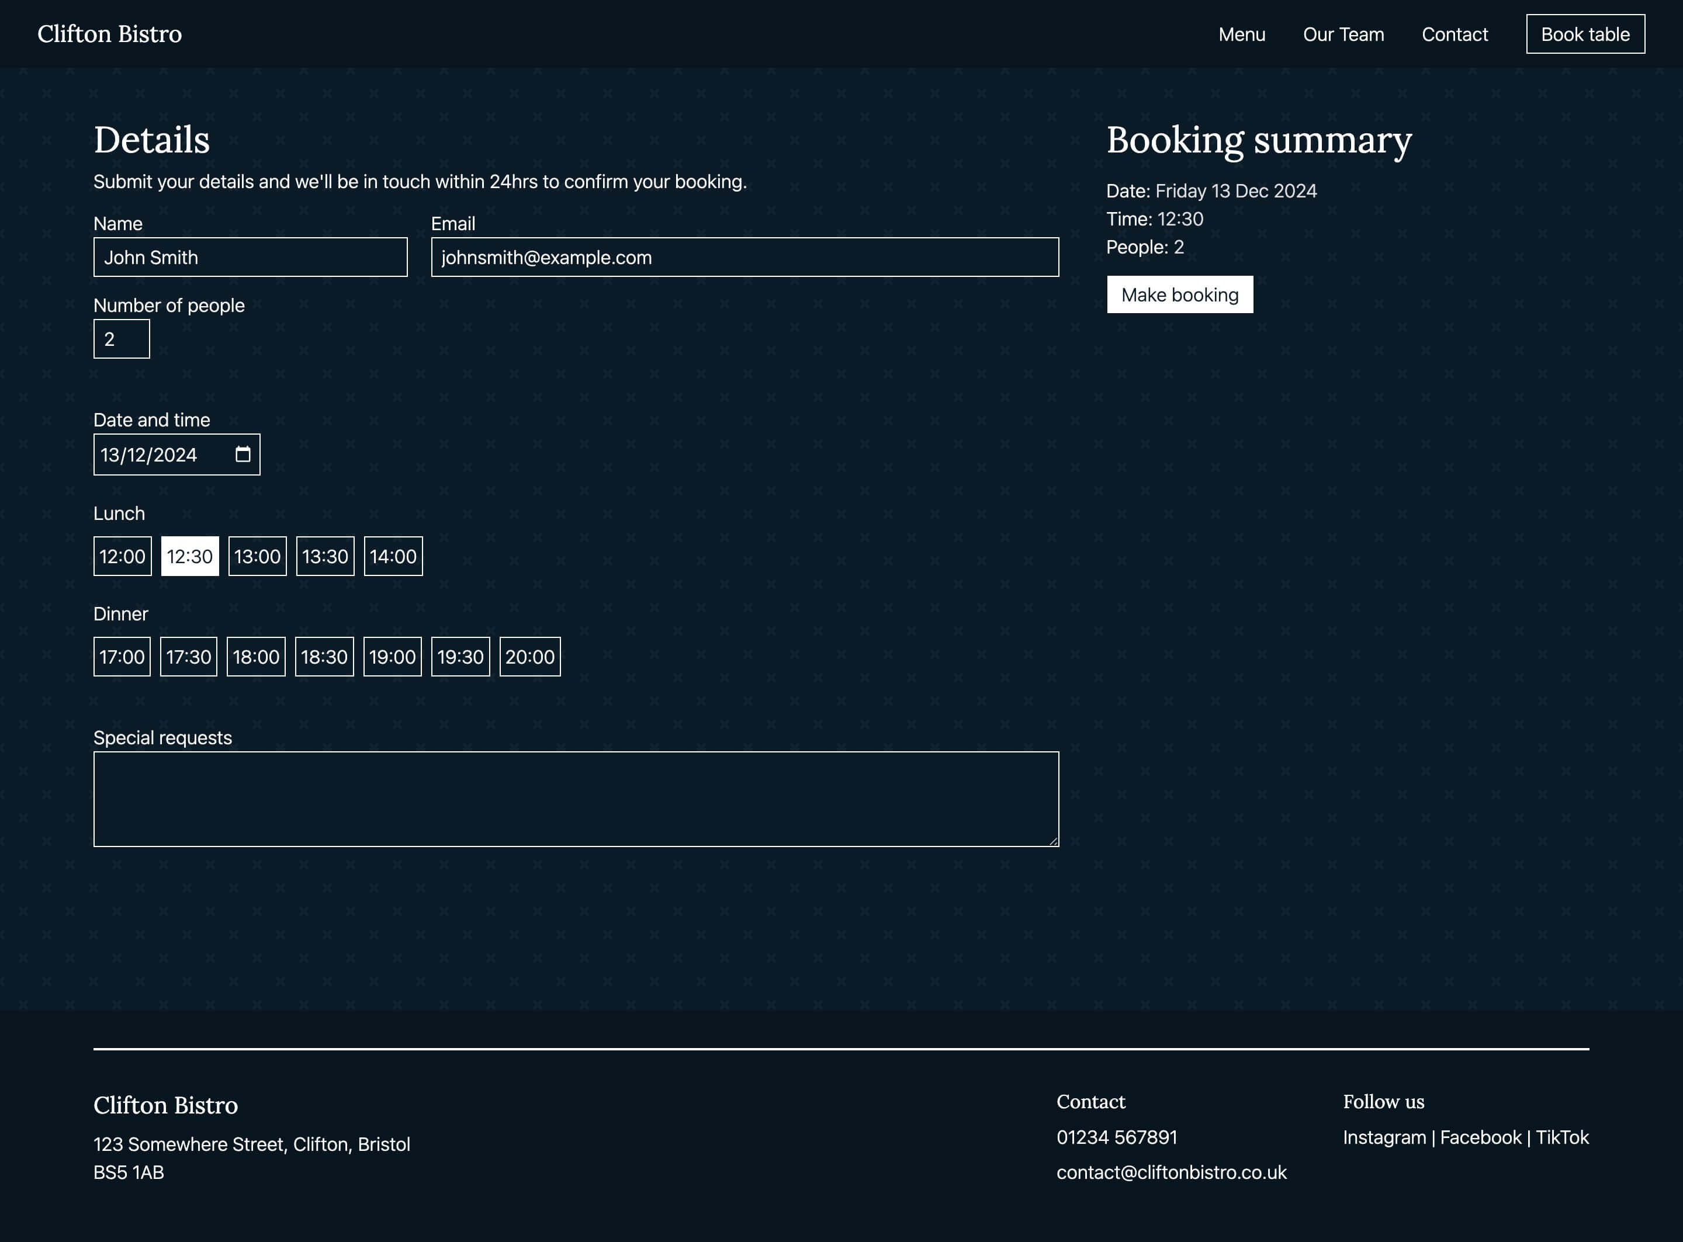The image size is (1683, 1242).
Task: Select the 17:00 dinner time slot
Action: pyautogui.click(x=122, y=657)
